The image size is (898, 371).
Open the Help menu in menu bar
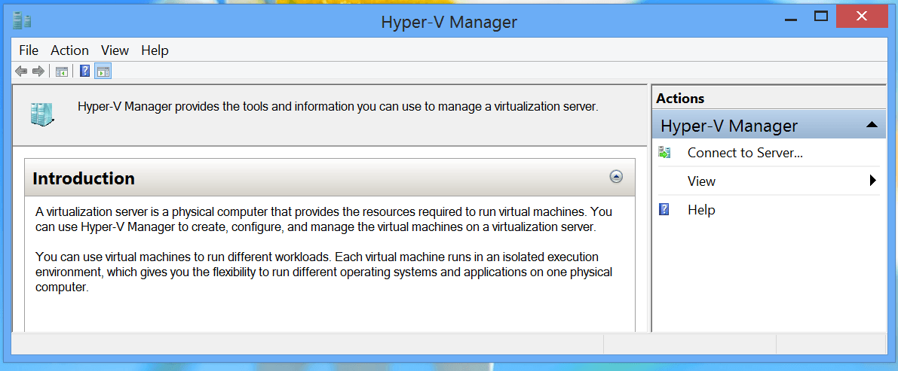155,50
